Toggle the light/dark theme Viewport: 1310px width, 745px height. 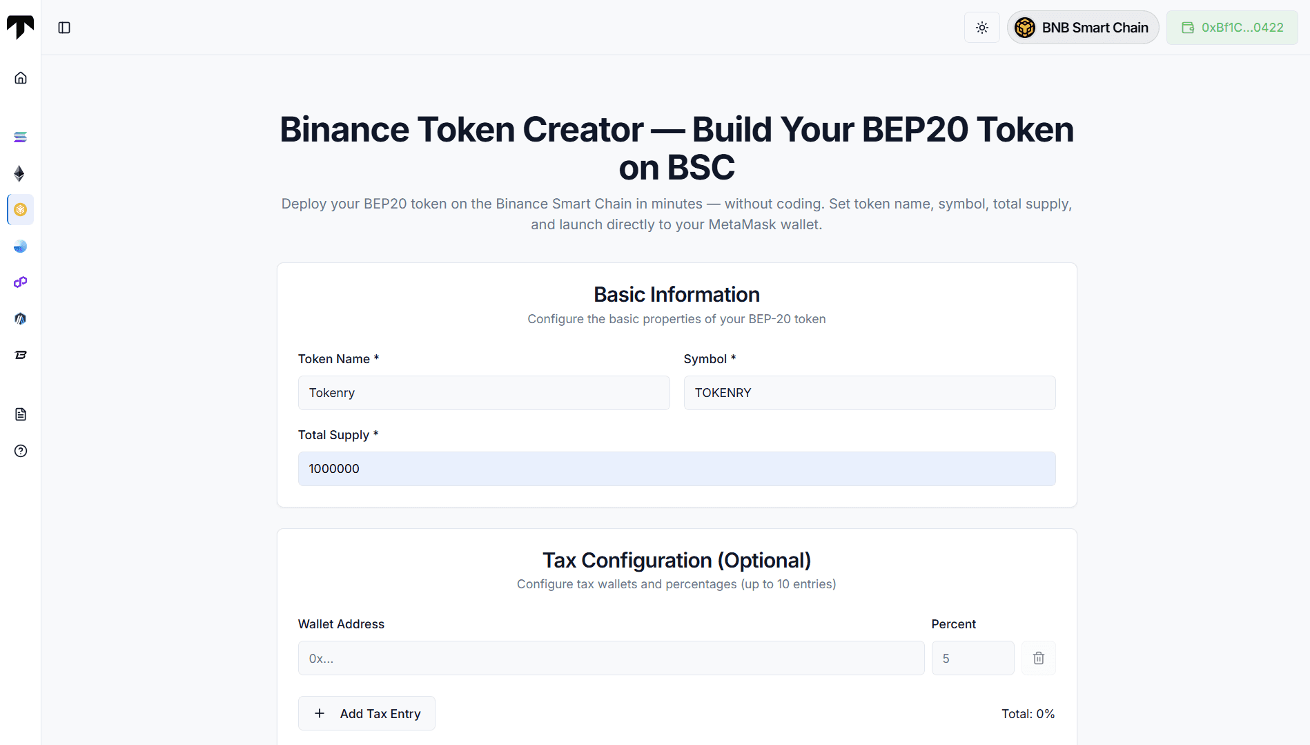981,28
